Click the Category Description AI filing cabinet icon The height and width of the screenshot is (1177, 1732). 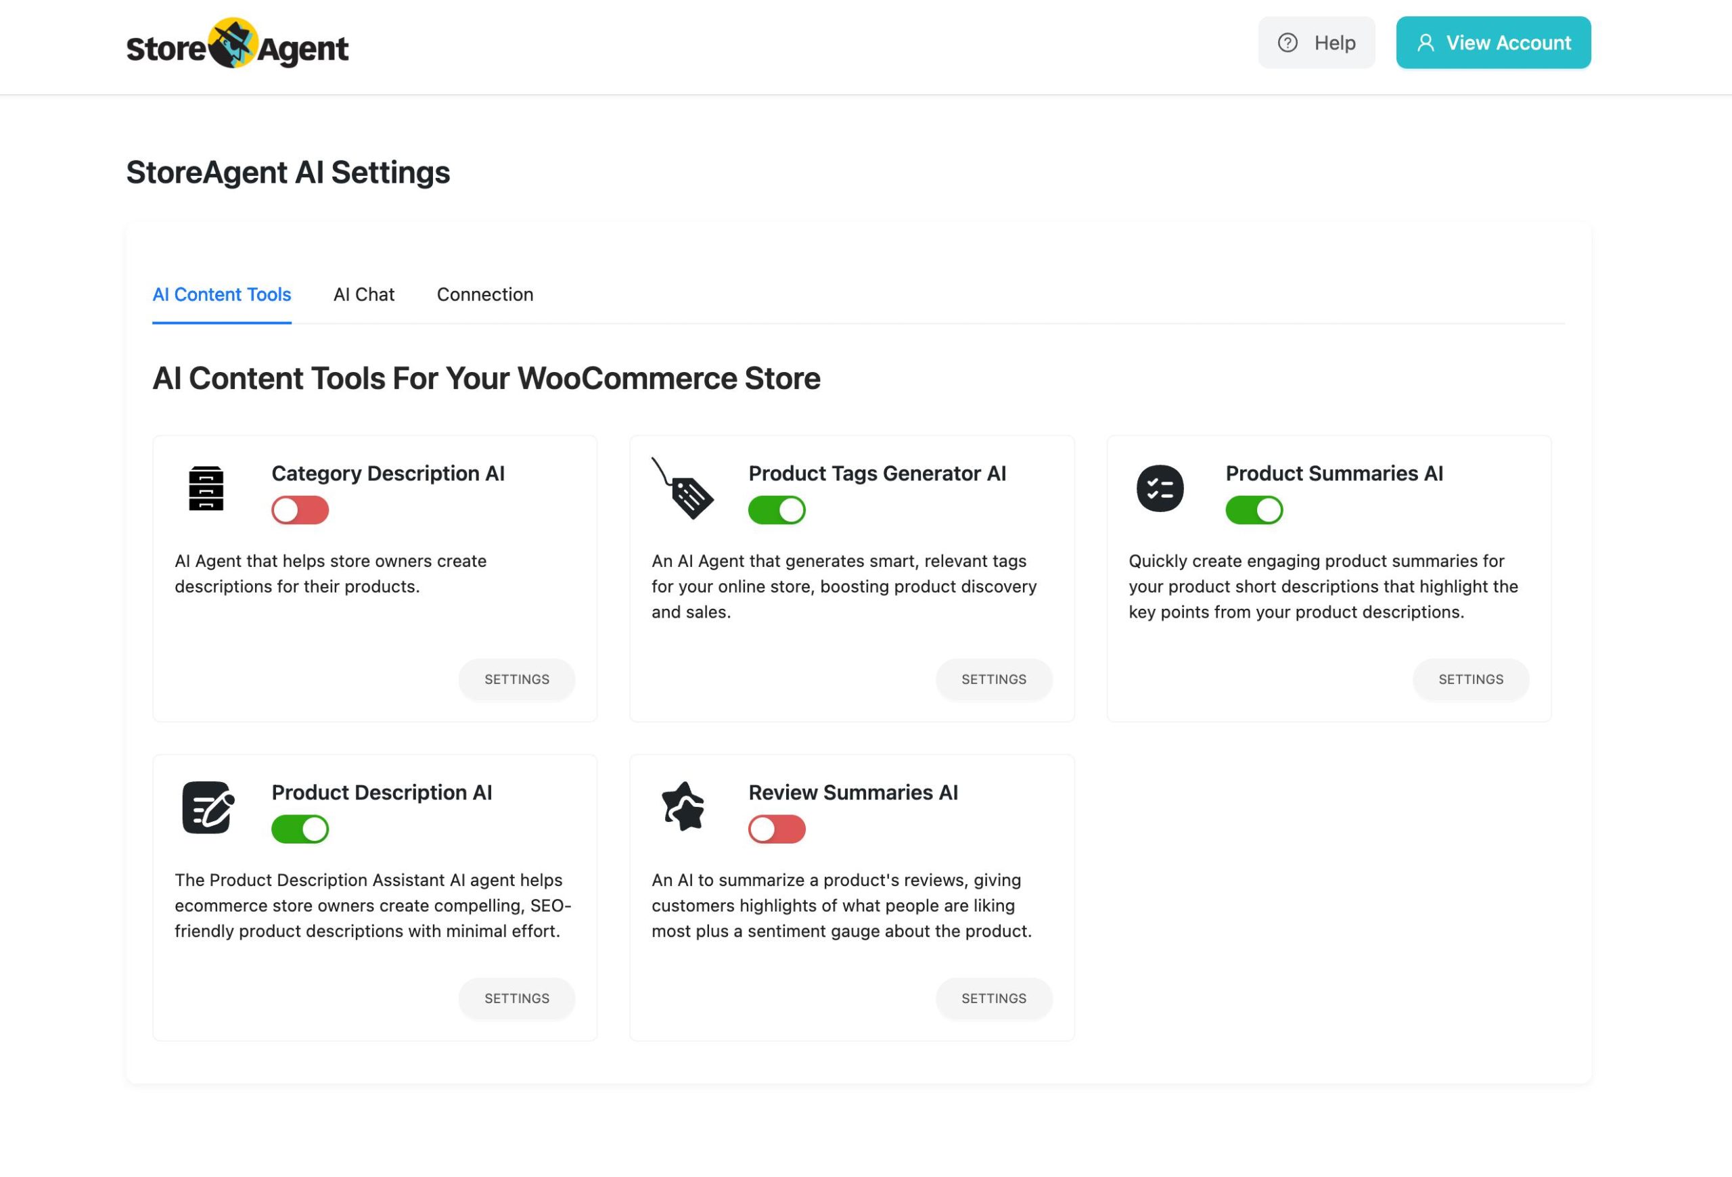(206, 488)
